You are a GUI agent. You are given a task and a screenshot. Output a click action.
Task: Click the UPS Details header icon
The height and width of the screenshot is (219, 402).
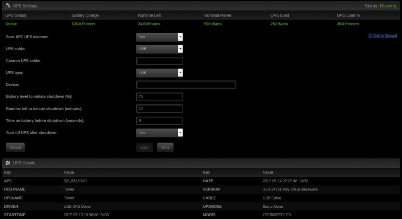8,163
